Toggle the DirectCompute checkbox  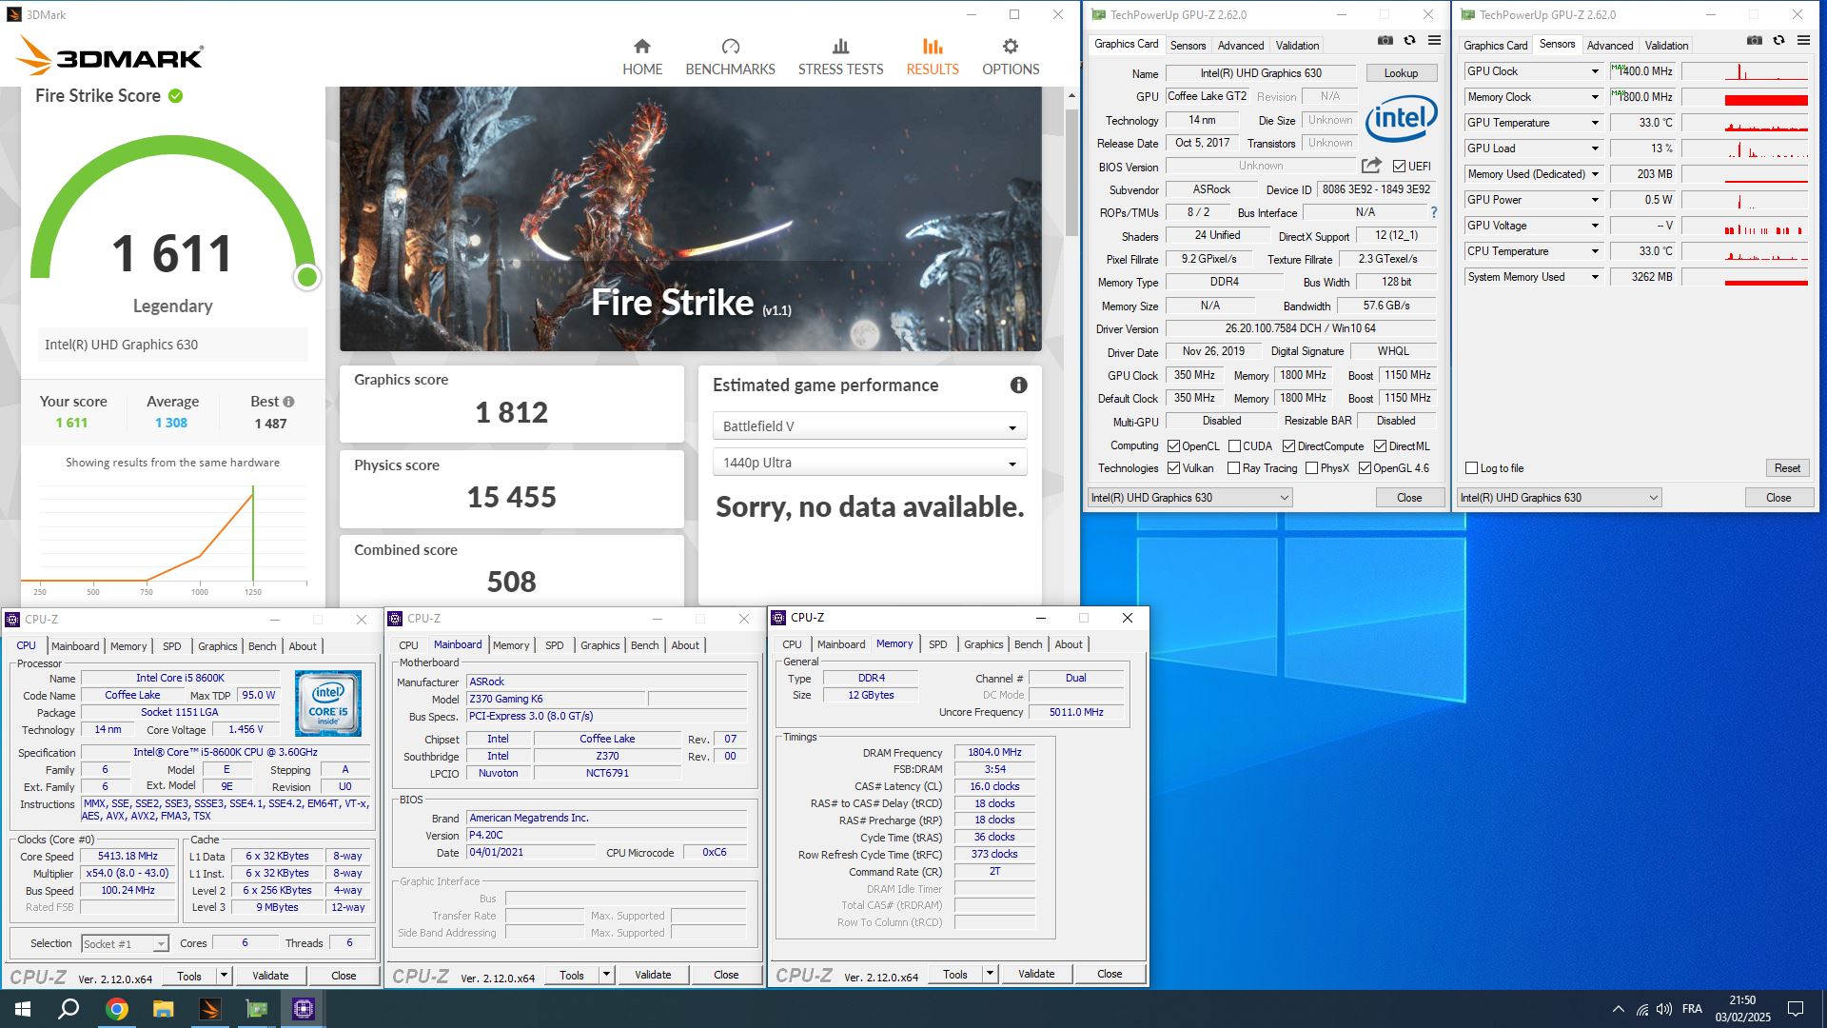tap(1288, 446)
